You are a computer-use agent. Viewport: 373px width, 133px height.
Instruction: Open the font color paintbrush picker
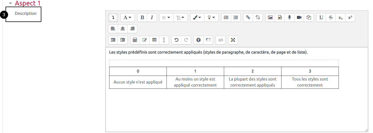click(197, 18)
